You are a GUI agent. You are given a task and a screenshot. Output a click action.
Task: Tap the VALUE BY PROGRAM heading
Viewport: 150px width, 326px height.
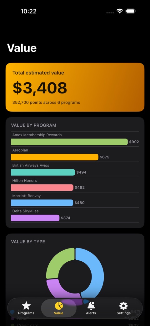pyautogui.click(x=34, y=125)
